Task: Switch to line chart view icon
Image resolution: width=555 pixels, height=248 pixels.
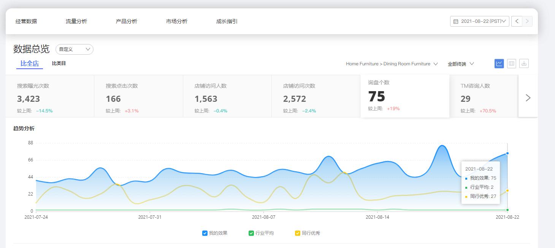Action: (499, 63)
